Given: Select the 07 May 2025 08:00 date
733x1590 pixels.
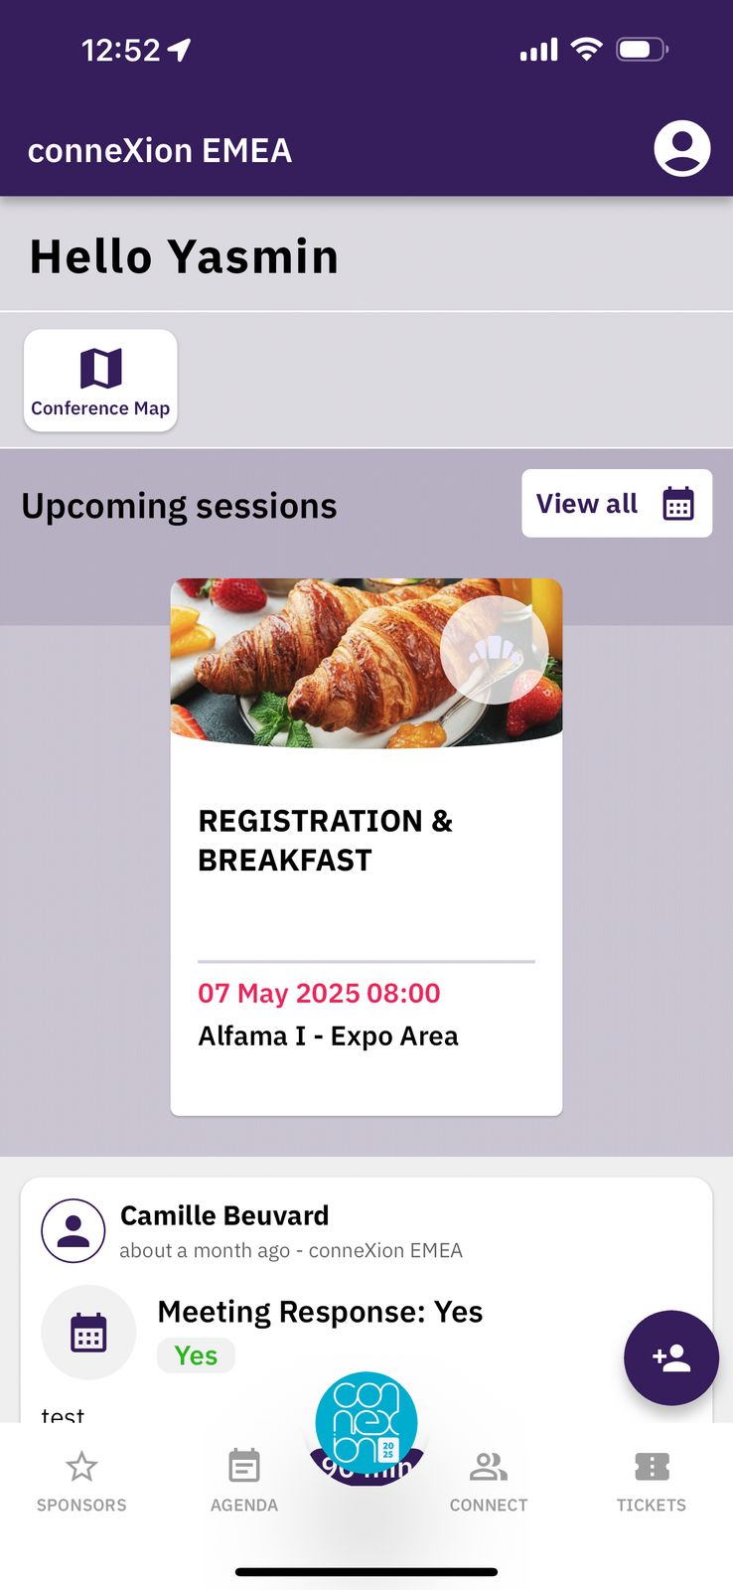Looking at the screenshot, I should click(319, 993).
